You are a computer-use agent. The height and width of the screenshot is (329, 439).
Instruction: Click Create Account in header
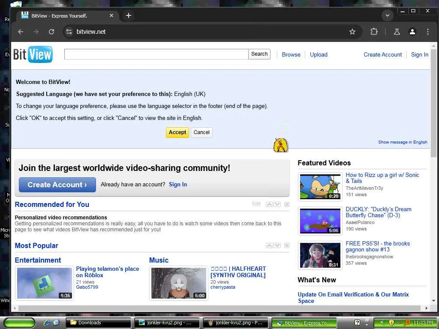pyautogui.click(x=382, y=54)
